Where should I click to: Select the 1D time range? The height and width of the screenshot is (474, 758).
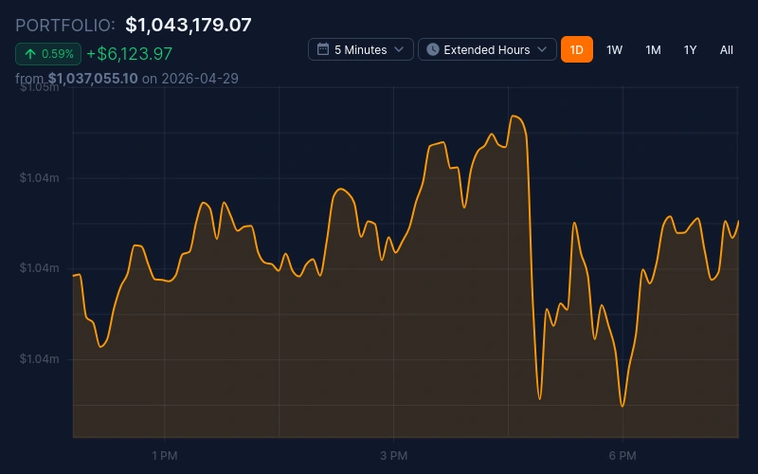(x=577, y=49)
